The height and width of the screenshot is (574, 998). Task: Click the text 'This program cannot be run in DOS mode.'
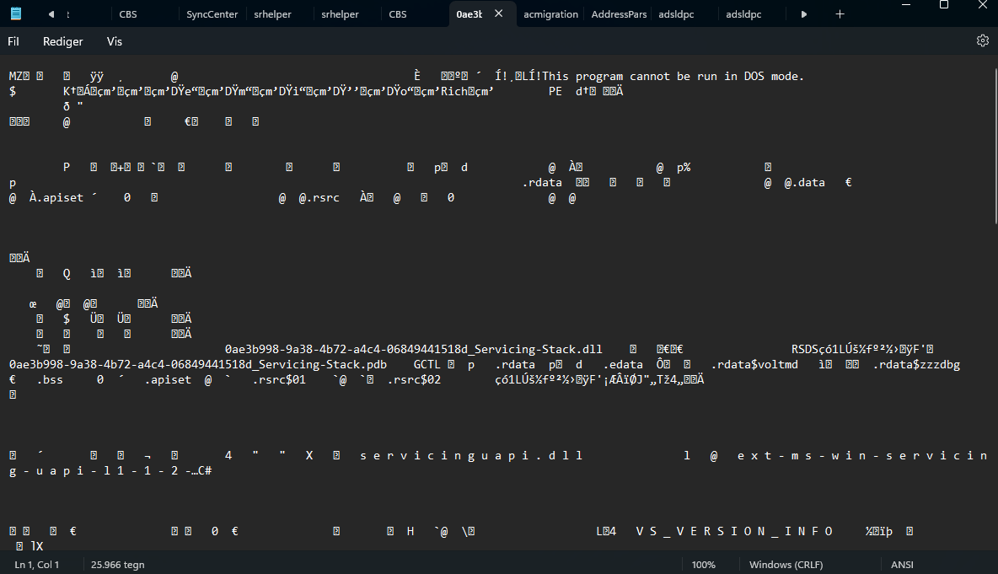coord(673,77)
